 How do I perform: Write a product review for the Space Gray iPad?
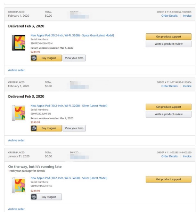pos(168,44)
